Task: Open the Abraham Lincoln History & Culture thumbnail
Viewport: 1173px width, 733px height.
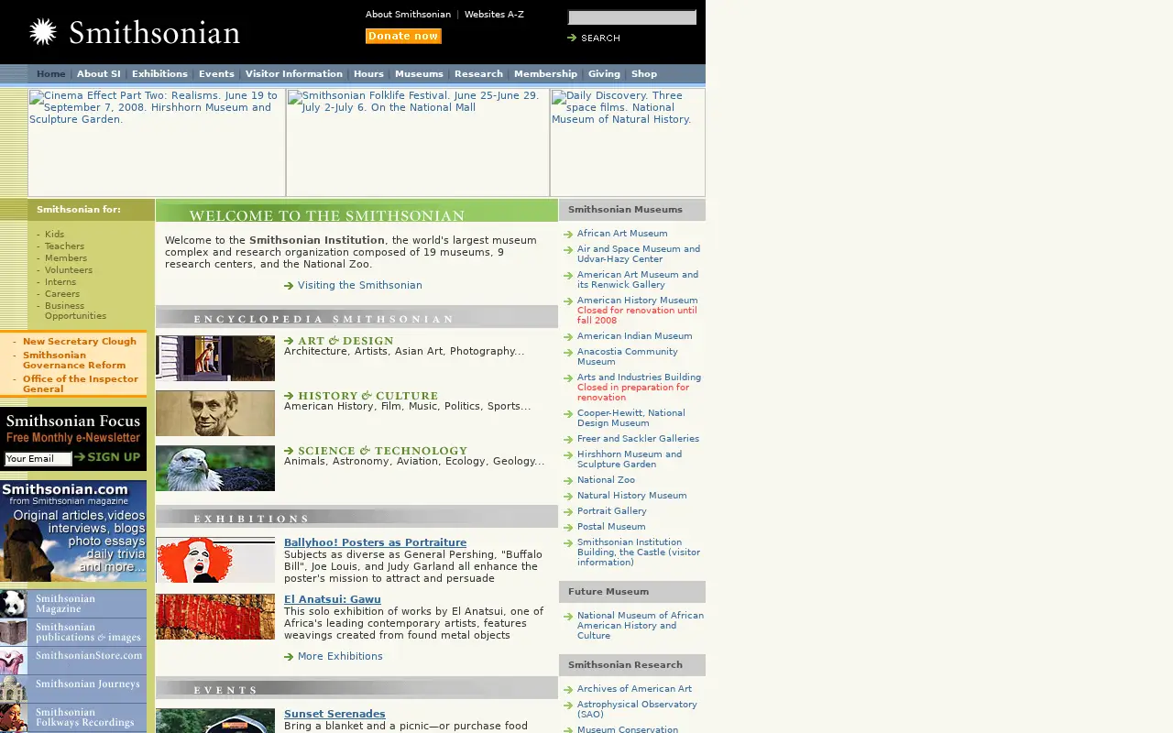Action: [x=215, y=413]
